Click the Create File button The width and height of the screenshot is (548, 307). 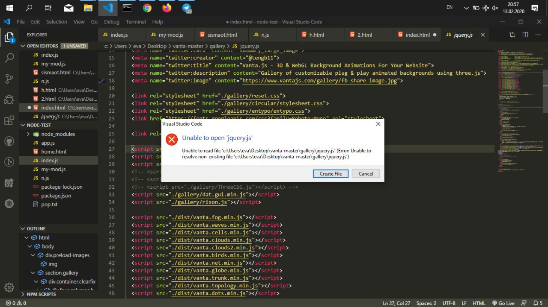(x=331, y=174)
